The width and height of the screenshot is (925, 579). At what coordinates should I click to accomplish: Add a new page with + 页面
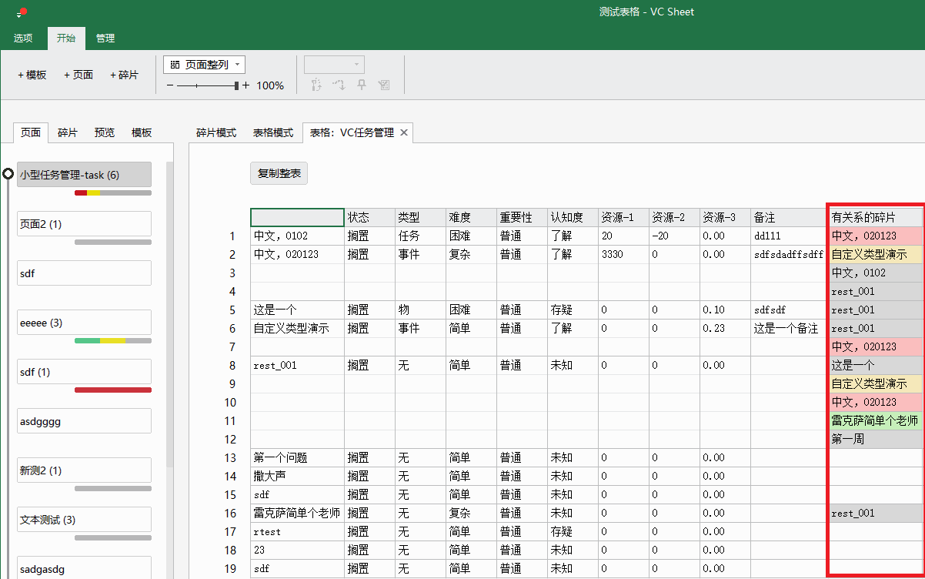pyautogui.click(x=78, y=75)
